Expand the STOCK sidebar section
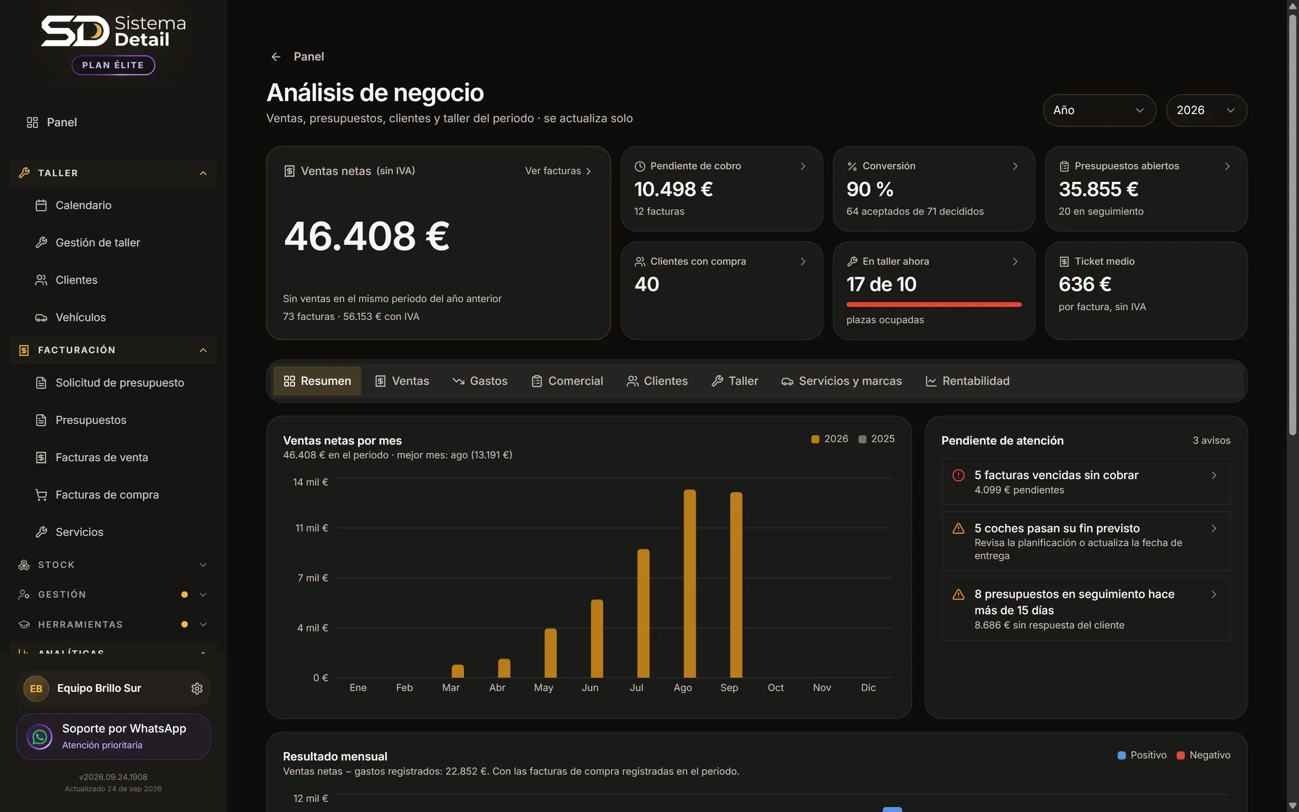This screenshot has width=1299, height=812. click(x=114, y=565)
